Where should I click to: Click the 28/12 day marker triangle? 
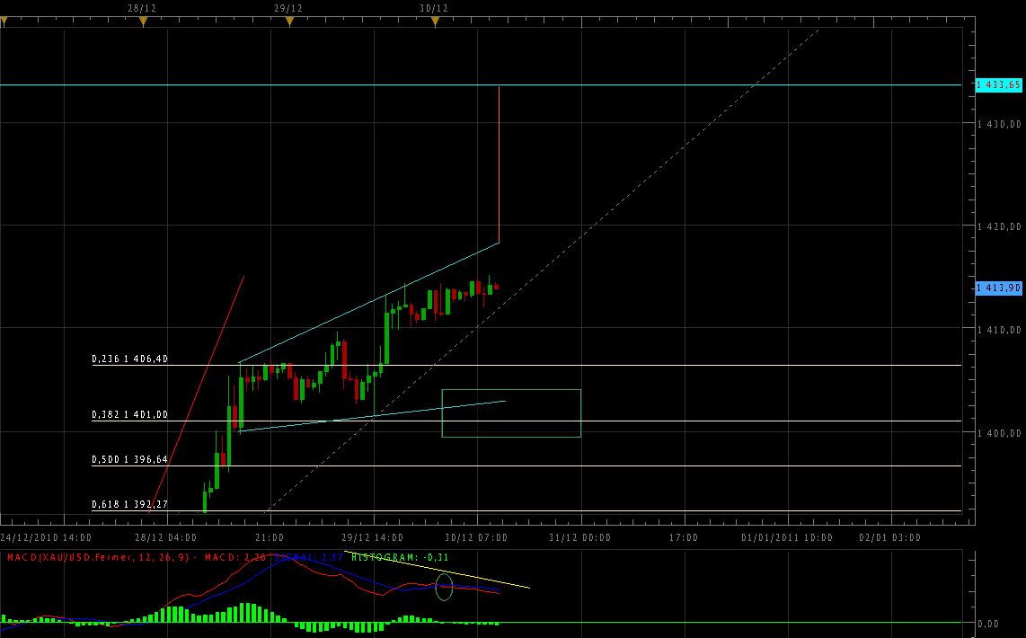click(143, 22)
